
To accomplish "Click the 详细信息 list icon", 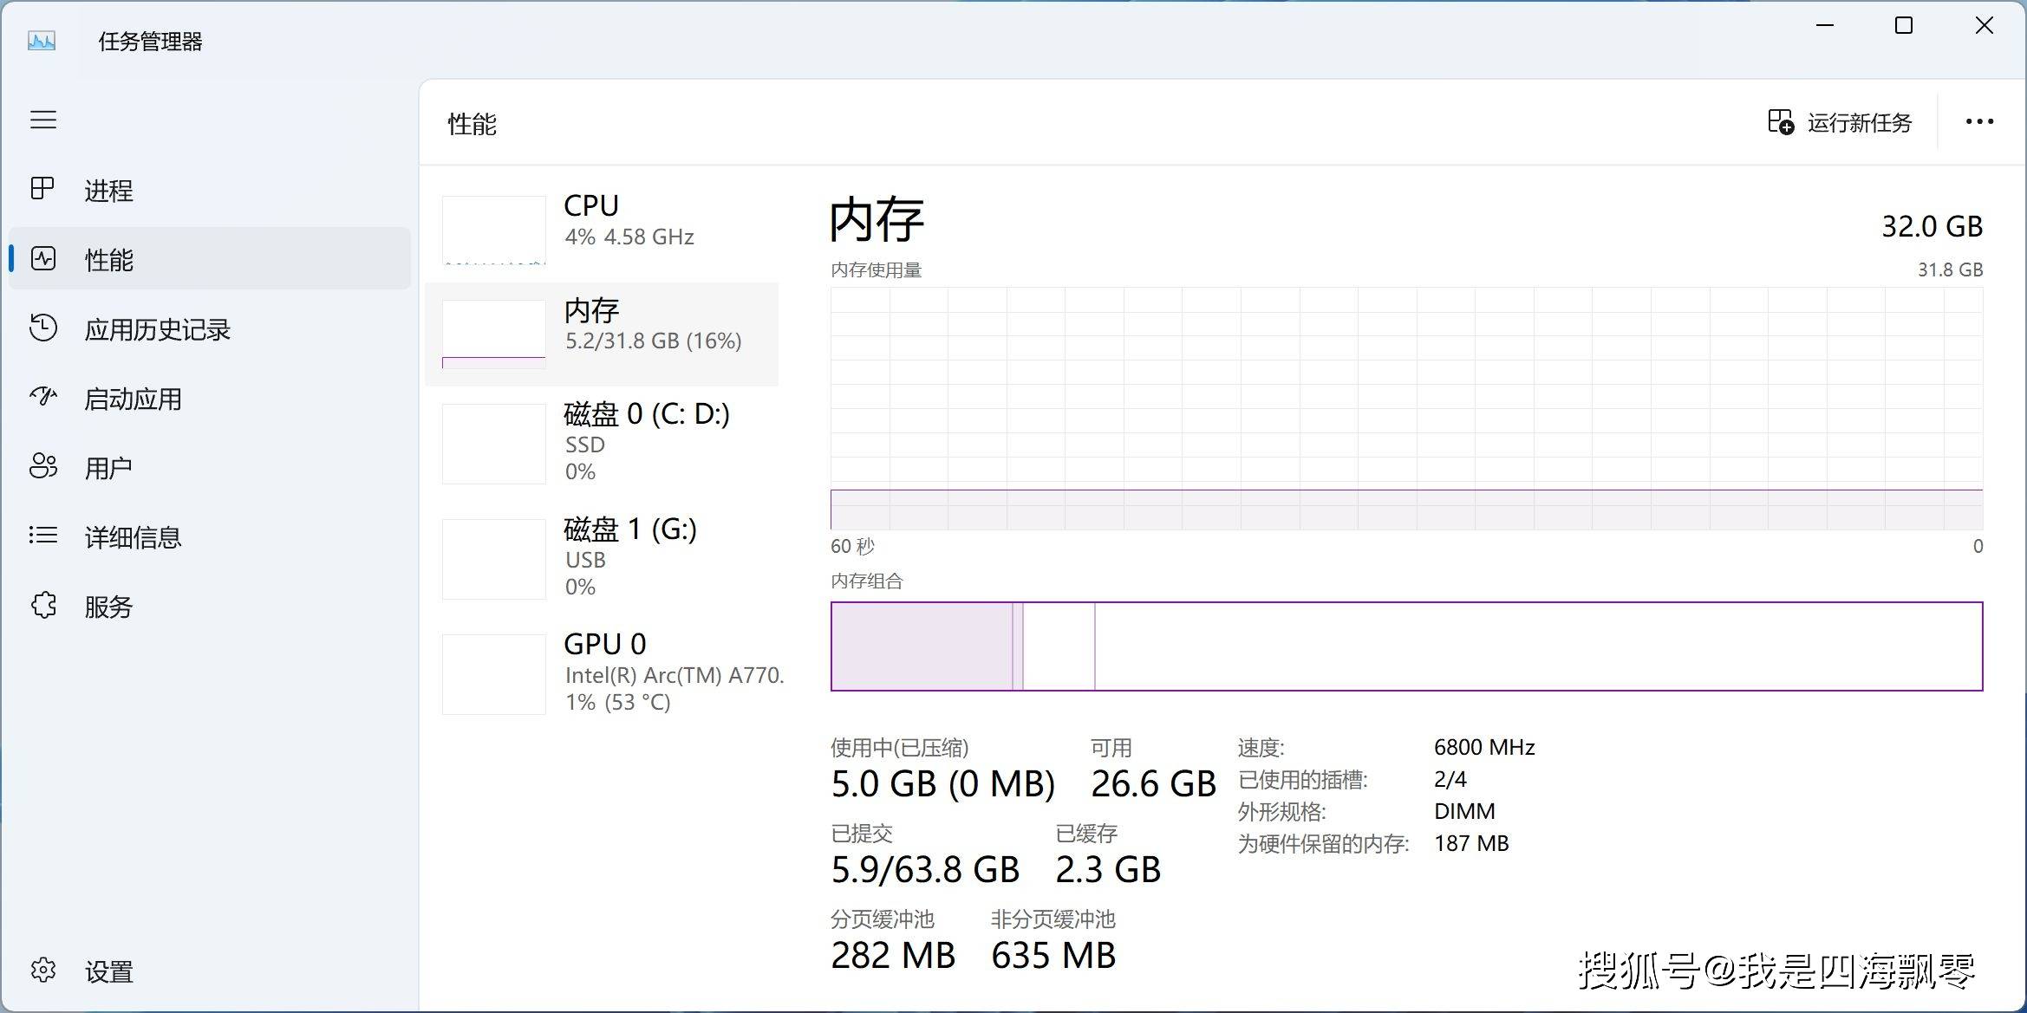I will coord(43,536).
